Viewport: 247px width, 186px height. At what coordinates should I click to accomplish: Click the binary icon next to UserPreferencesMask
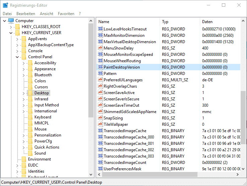pos(100,169)
